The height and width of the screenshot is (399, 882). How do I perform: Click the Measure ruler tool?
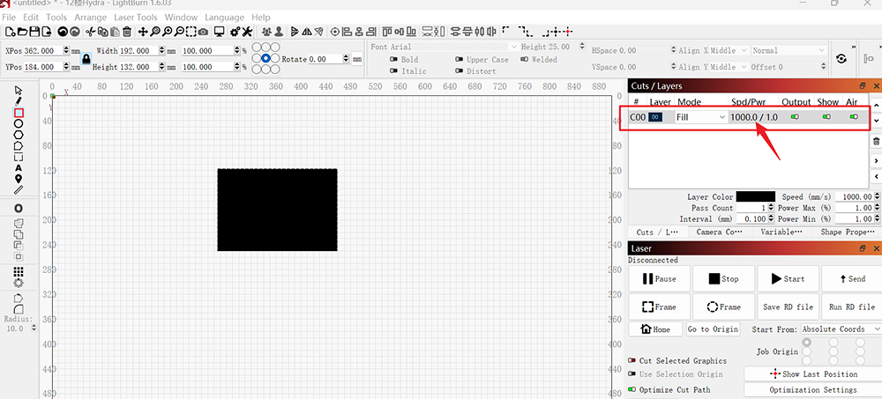pyautogui.click(x=19, y=189)
